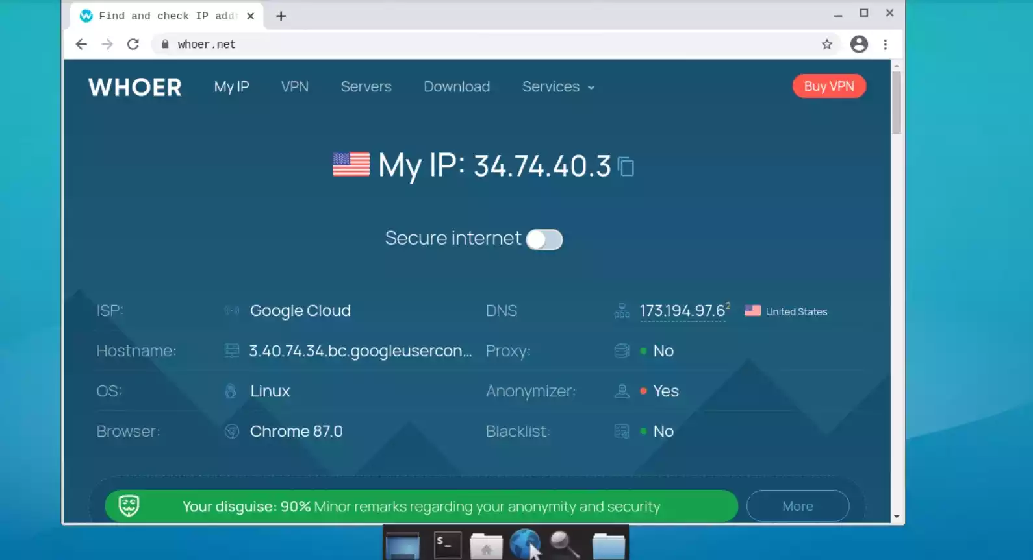Close the 'Find and check IP' tab

(x=250, y=16)
